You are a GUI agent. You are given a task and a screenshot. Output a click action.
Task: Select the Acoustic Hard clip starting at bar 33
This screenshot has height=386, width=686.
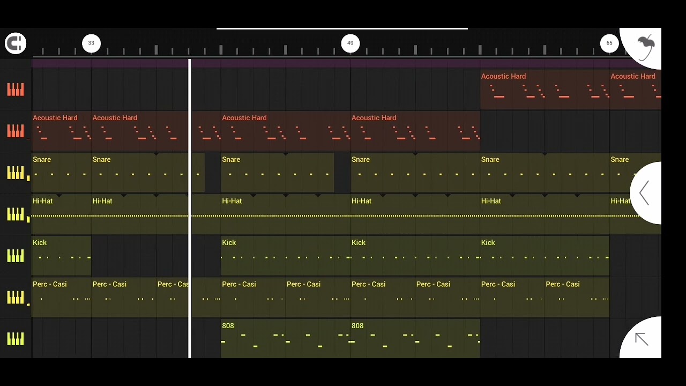[x=156, y=131]
